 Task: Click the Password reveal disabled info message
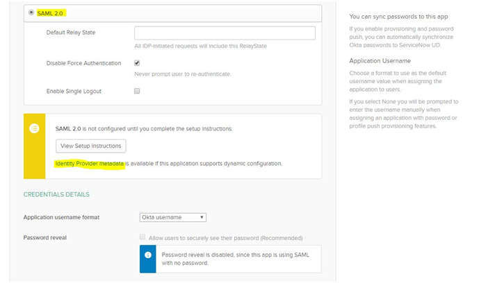pyautogui.click(x=235, y=259)
